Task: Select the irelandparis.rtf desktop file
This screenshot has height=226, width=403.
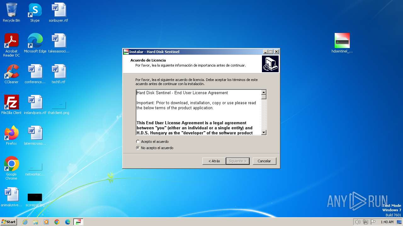Action: tap(35, 105)
